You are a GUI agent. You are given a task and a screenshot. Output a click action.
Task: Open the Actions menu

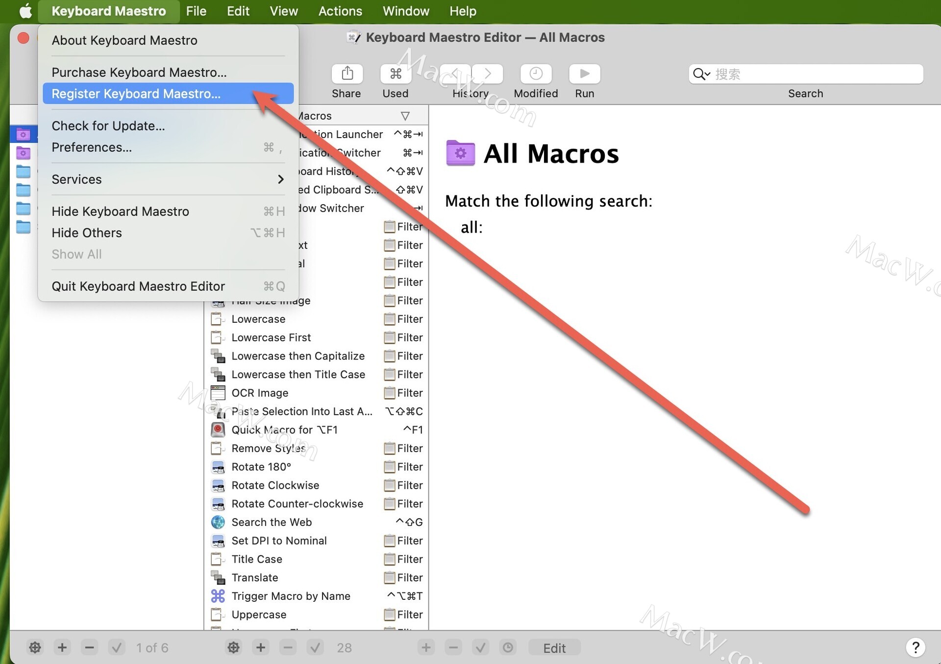pos(340,11)
